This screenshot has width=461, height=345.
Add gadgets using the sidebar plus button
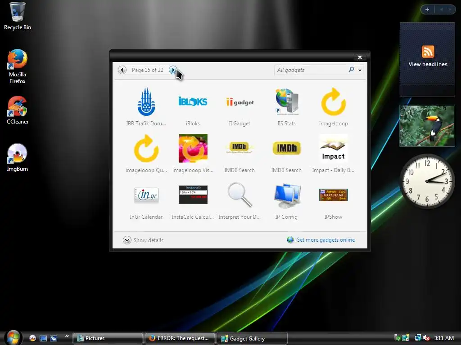[427, 9]
